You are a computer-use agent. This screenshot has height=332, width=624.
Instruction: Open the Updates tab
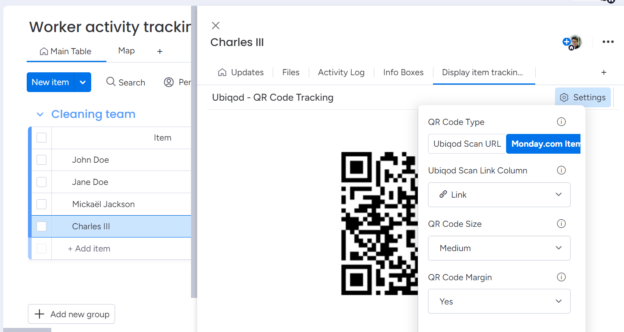[x=241, y=72]
